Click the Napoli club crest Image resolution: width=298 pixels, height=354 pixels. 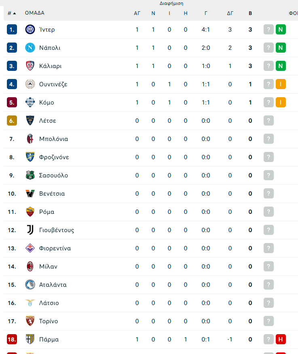(30, 48)
